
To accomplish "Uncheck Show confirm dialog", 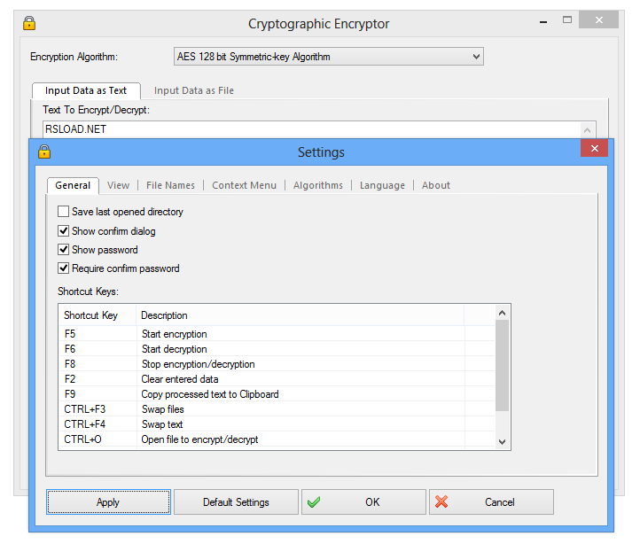I will pos(64,231).
